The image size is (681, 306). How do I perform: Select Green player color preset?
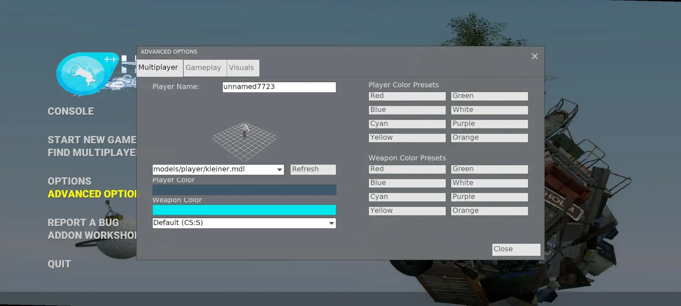click(x=489, y=96)
